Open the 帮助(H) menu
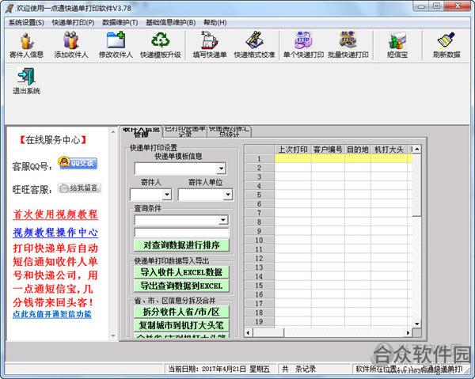 (215, 22)
